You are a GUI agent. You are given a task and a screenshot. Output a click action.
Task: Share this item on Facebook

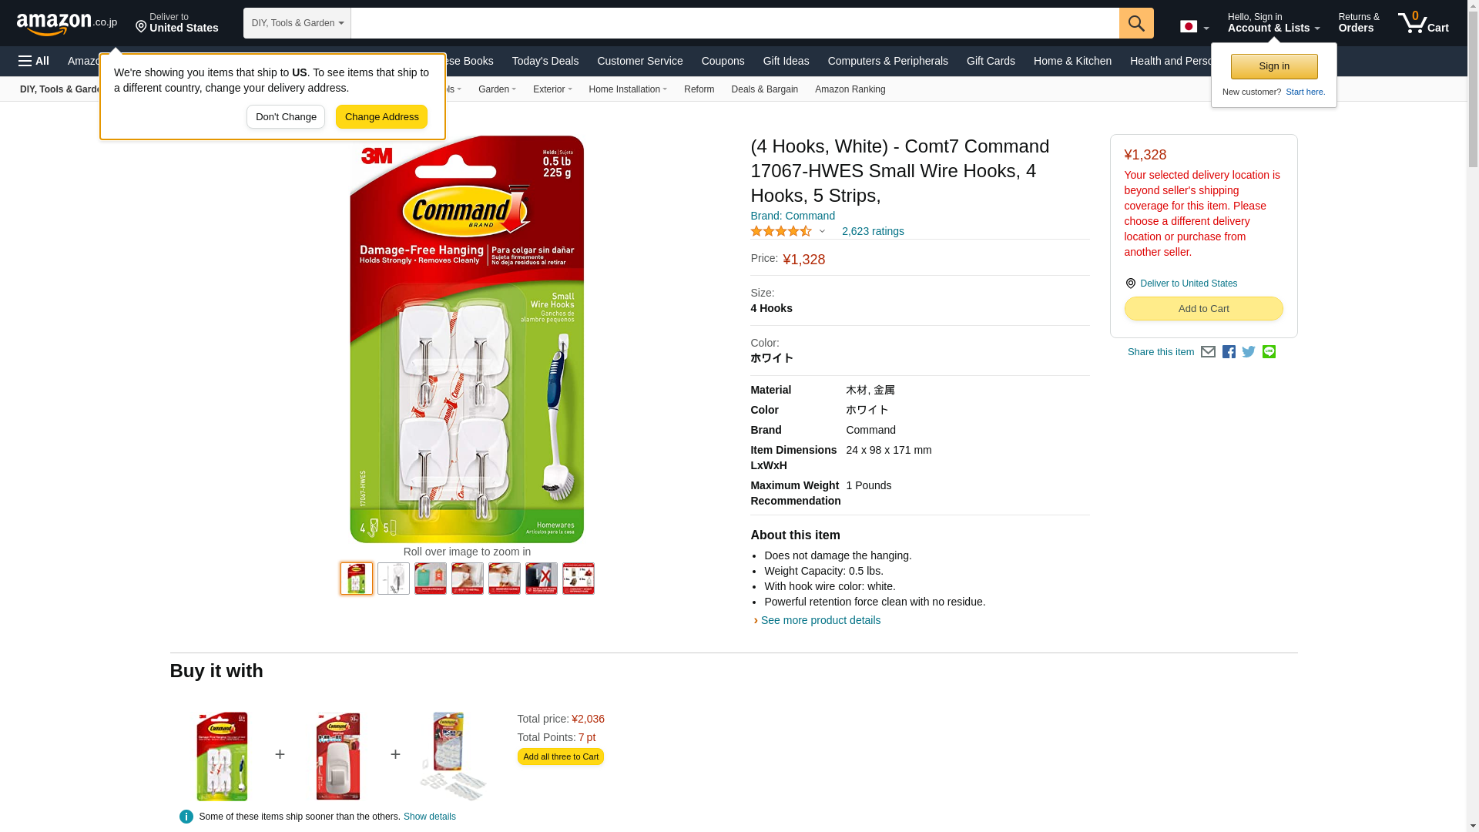(1229, 352)
